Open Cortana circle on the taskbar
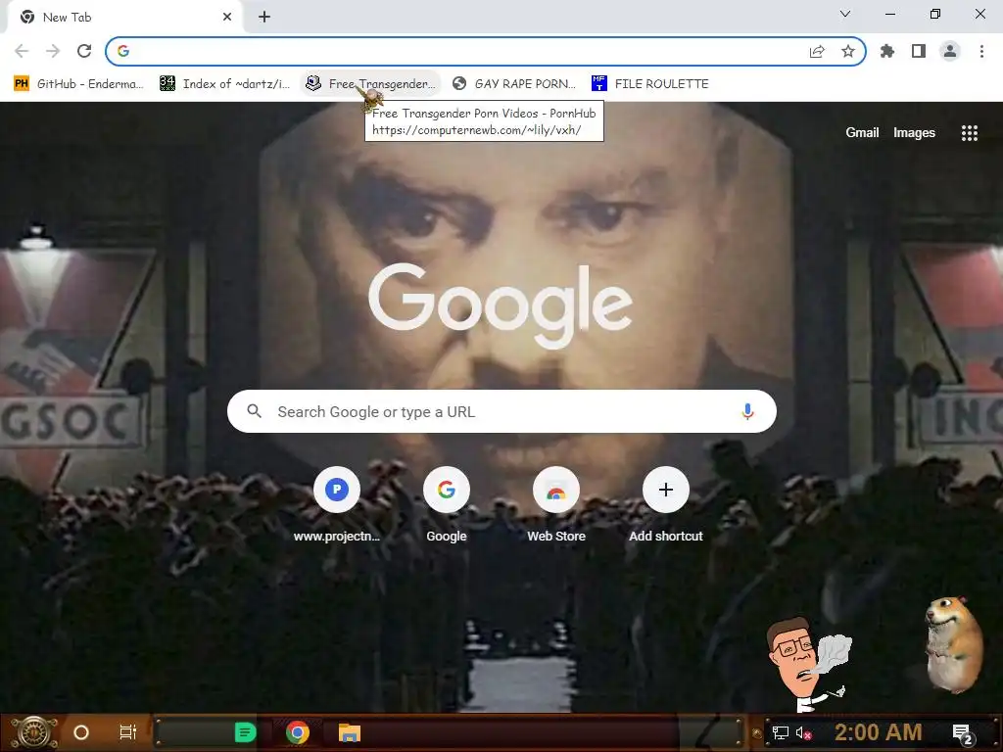The width and height of the screenshot is (1003, 752). (x=81, y=732)
